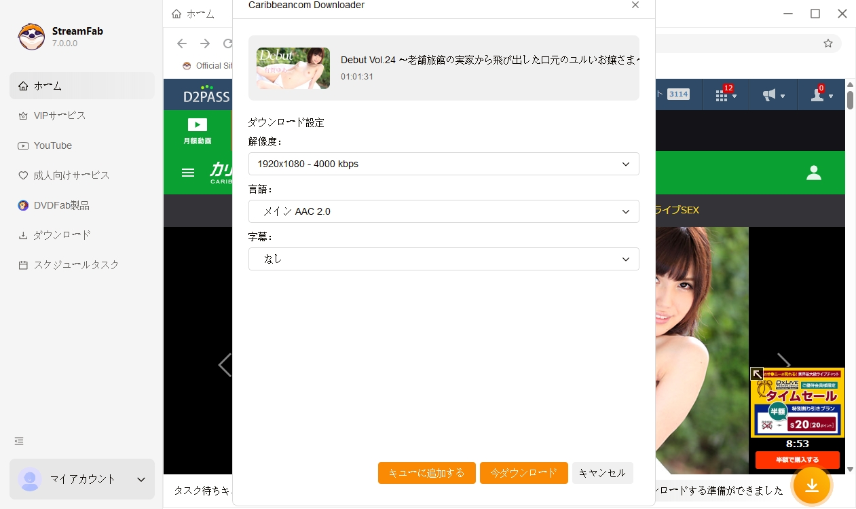
Task: Click the orange download arrow floating button
Action: tap(811, 486)
